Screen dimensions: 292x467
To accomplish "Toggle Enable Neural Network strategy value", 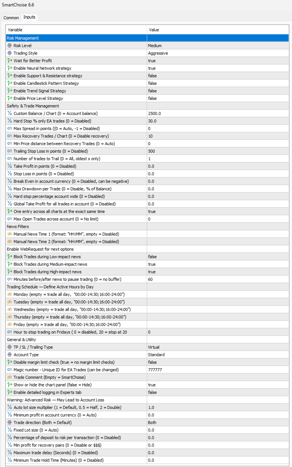I will [x=218, y=68].
